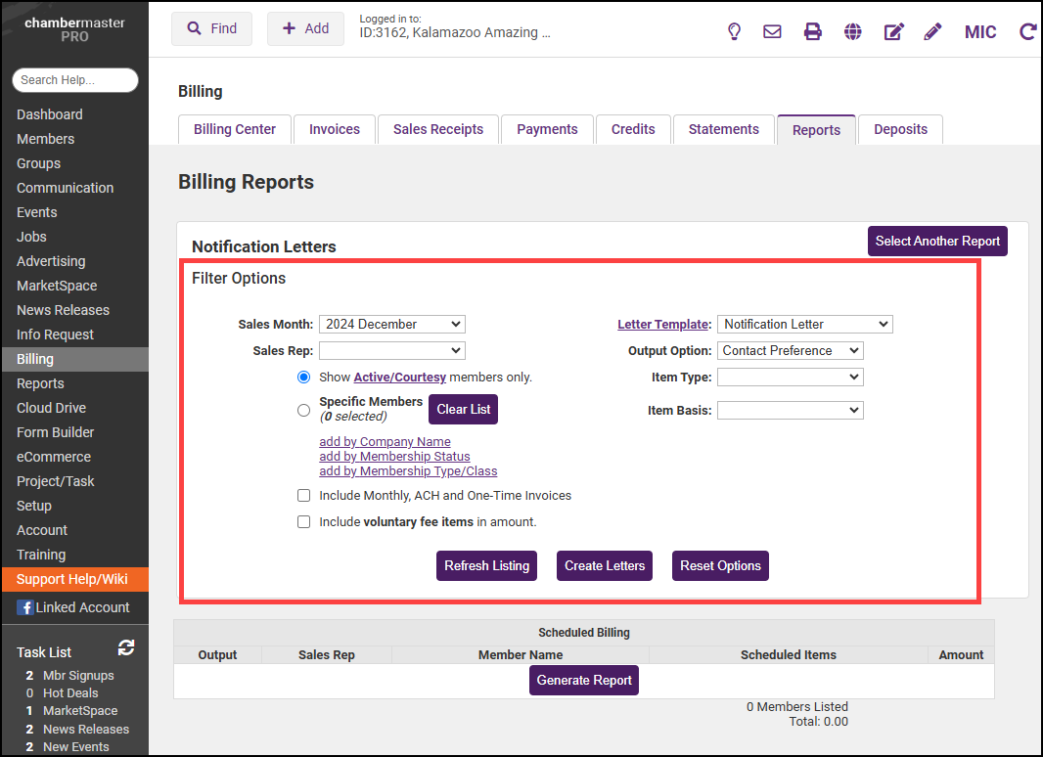Click the globe icon in header
This screenshot has width=1043, height=757.
pyautogui.click(x=853, y=31)
